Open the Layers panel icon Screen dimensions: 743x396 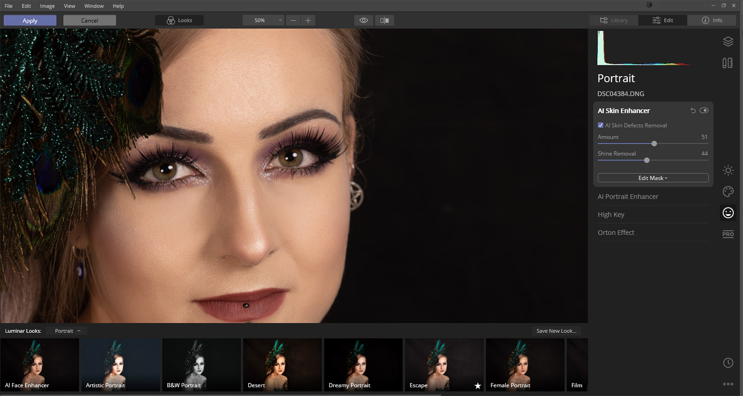[x=728, y=42]
